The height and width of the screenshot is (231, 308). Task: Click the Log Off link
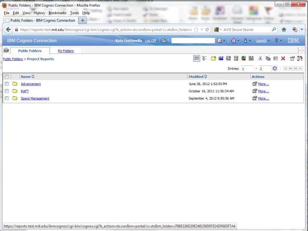[150, 41]
